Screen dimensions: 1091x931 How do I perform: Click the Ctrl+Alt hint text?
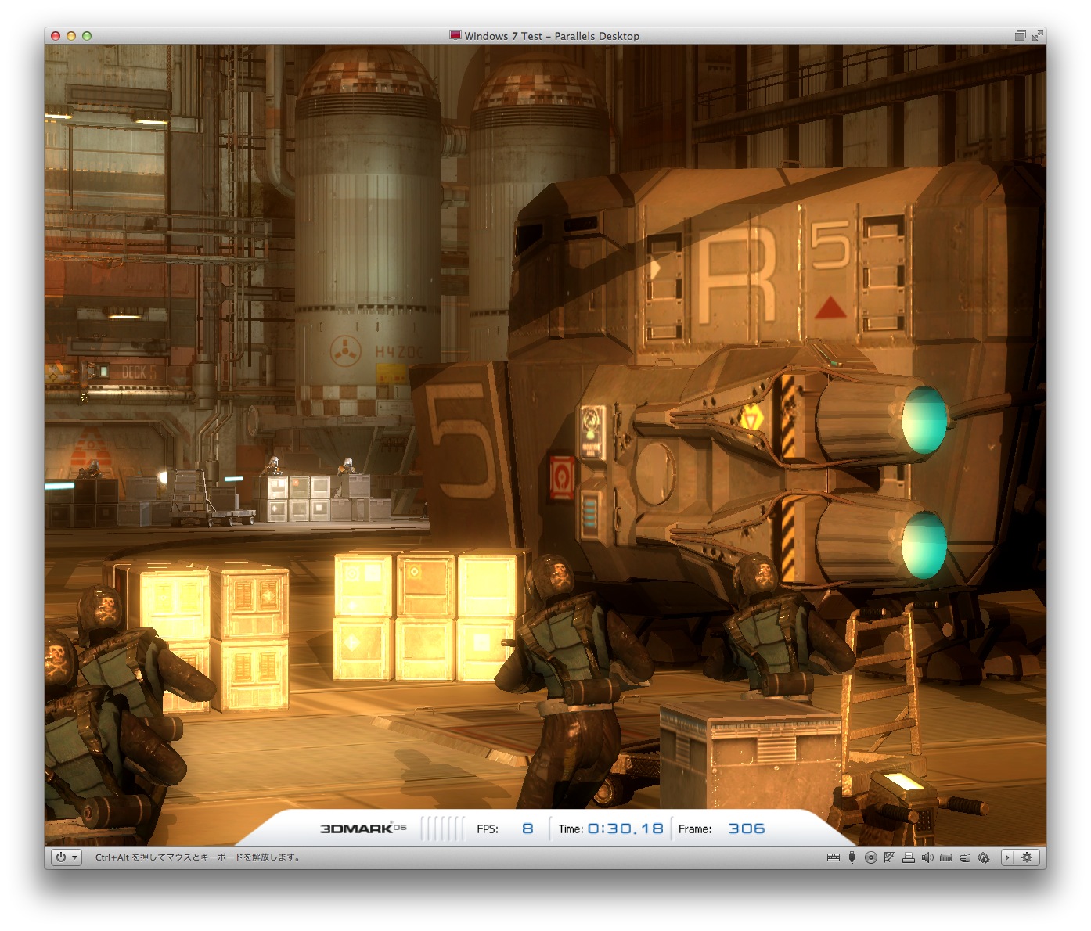pyautogui.click(x=199, y=857)
